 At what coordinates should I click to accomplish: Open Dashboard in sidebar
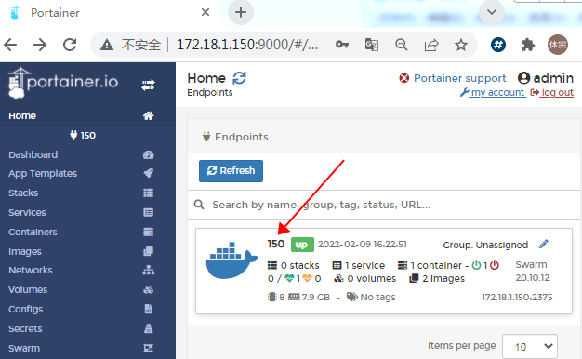click(x=33, y=154)
